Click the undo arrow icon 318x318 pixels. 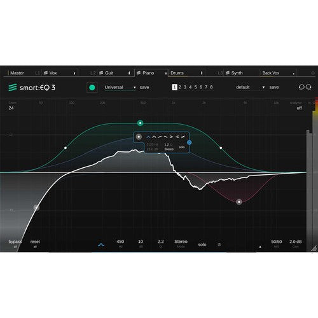pyautogui.click(x=301, y=87)
